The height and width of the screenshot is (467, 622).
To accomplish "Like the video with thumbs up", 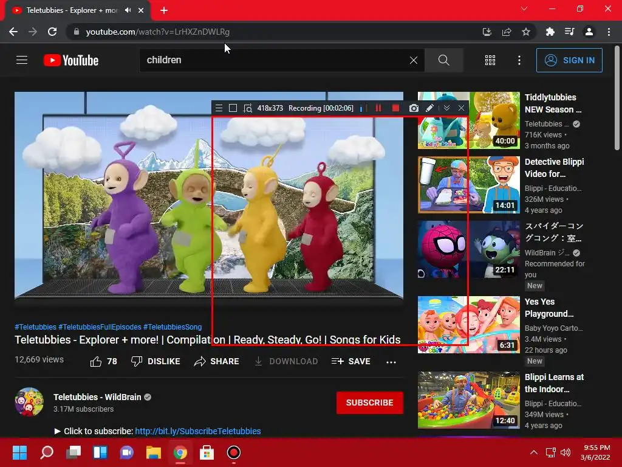I will click(103, 361).
